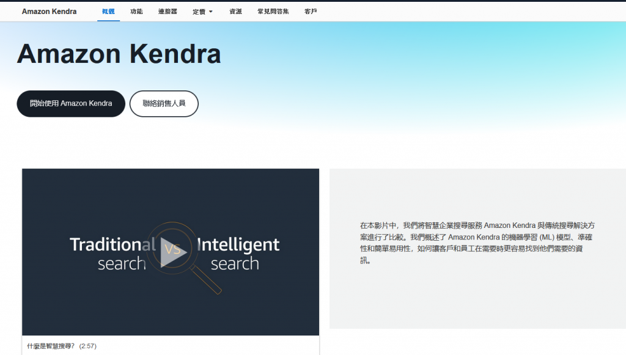Click the 開始使用 Amazon Kendra button
The image size is (626, 355).
coord(71,104)
